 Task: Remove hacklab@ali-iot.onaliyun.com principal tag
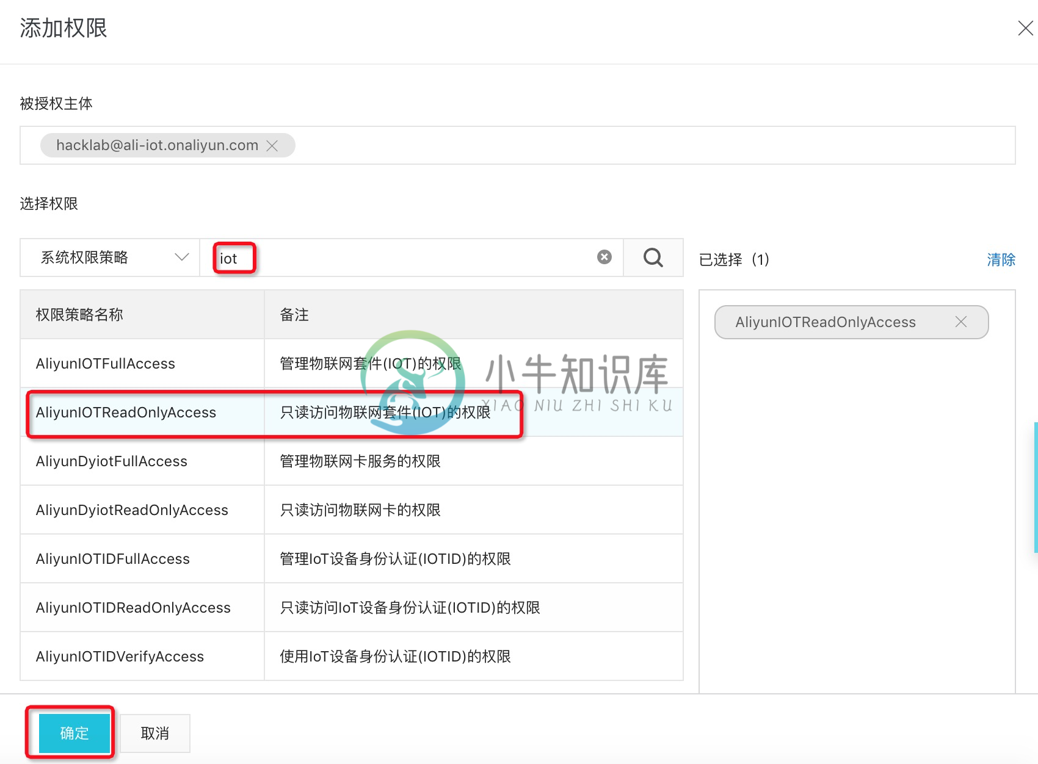point(272,146)
